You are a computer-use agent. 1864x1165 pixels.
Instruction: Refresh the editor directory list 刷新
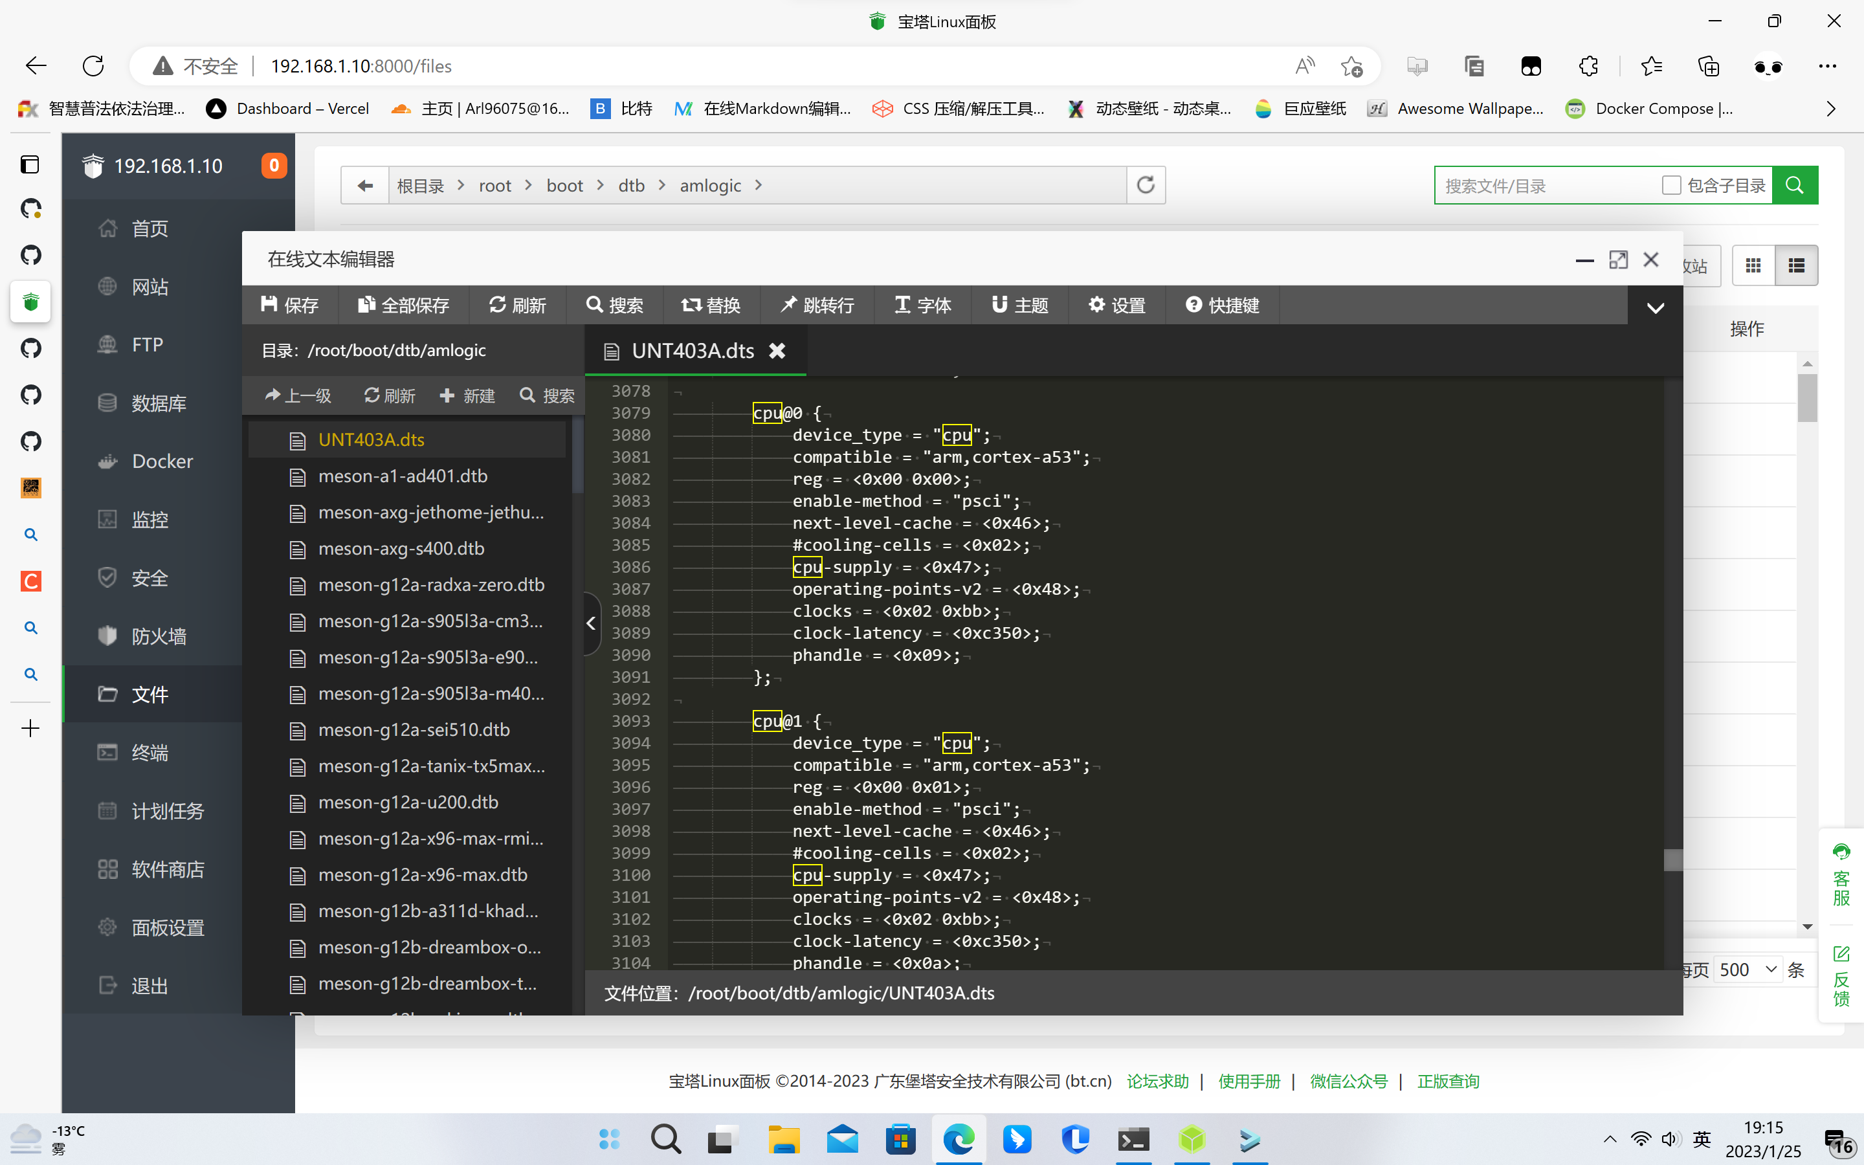pos(390,395)
